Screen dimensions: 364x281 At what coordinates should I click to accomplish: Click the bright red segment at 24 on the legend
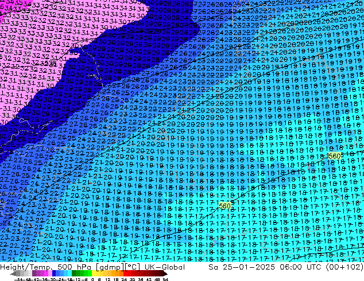tap(125, 274)
